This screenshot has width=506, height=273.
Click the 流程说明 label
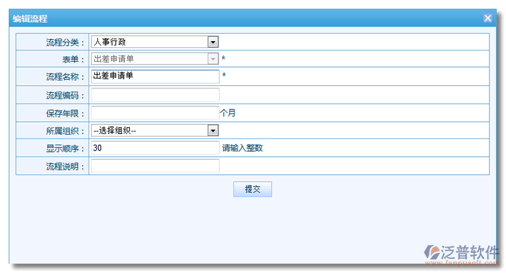(x=65, y=166)
